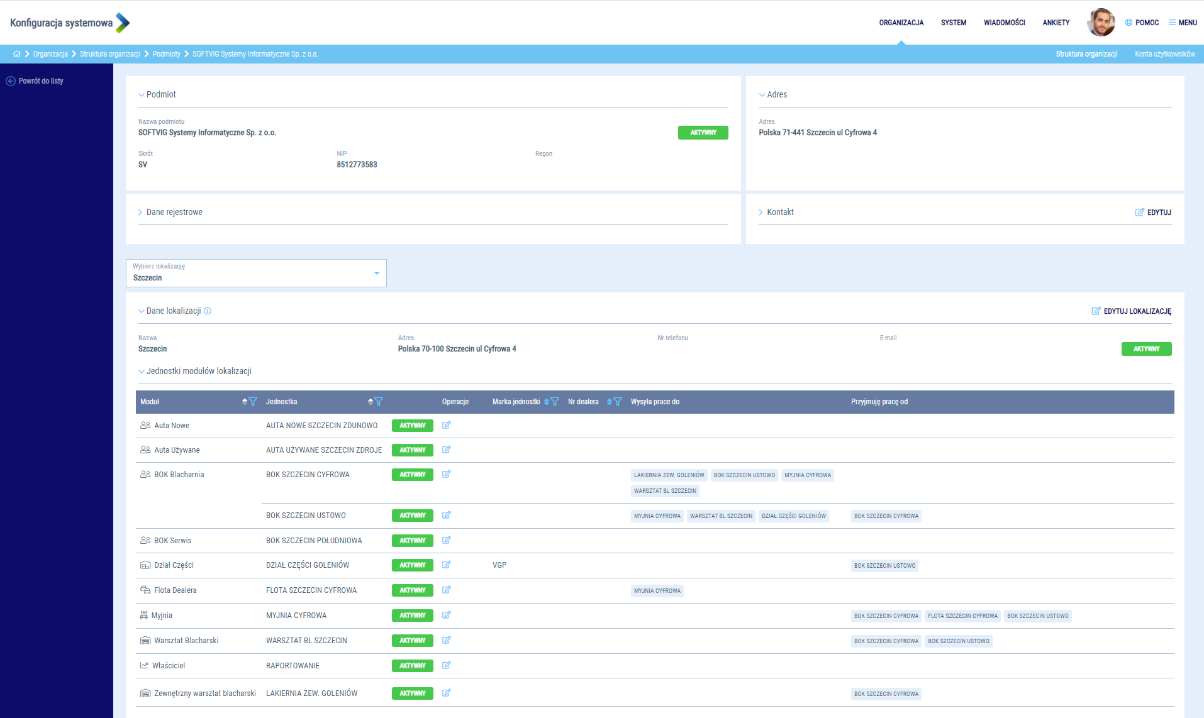This screenshot has width=1204, height=718.
Task: Toggle AKTYWNY status of SOFTVIG podmiot
Action: pos(703,133)
